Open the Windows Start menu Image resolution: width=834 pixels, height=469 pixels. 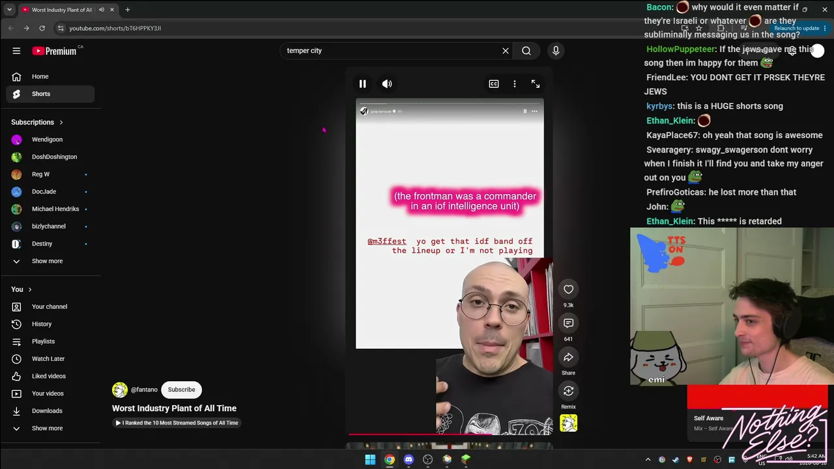370,460
